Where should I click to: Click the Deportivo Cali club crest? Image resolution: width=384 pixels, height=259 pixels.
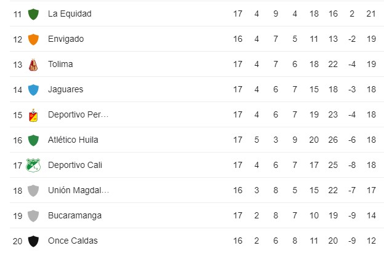(33, 165)
